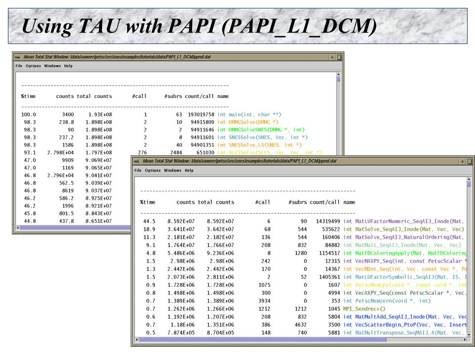Click the front window's horizontal scrollbar left arrow
Screen dimensions: 475x356
137,340
